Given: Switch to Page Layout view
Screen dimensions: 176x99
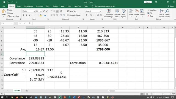Looking at the screenshot, I should click(147, 94).
